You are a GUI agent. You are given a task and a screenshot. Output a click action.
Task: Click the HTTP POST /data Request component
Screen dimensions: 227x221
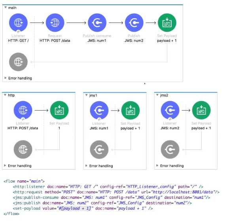(55, 23)
